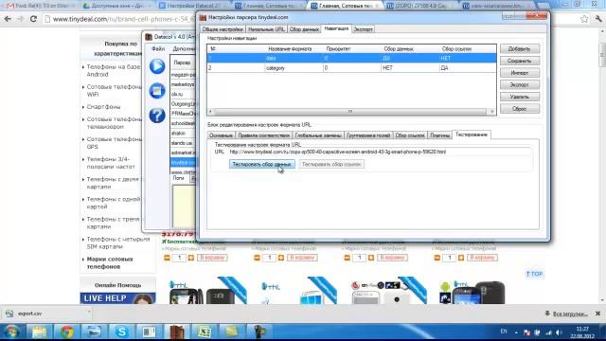
Task: Click the Сохранить button
Action: [520, 61]
